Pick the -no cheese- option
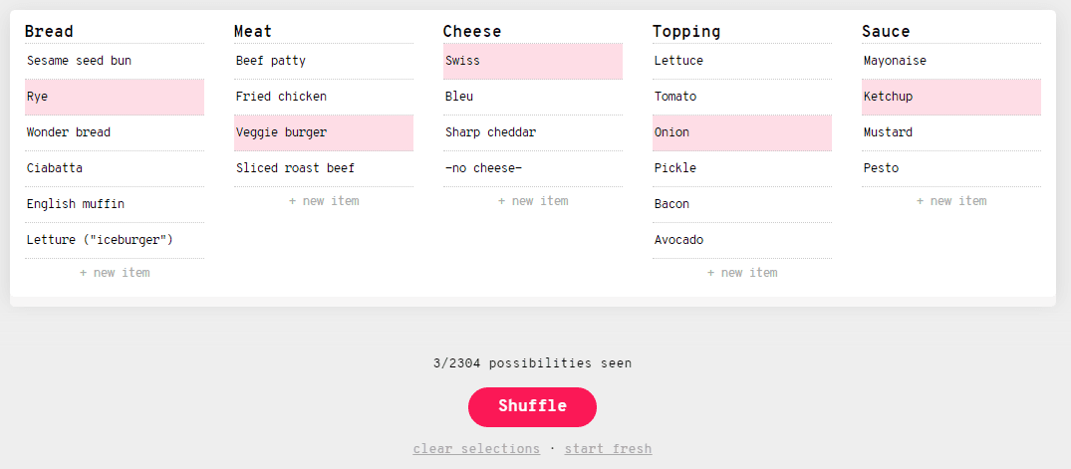 (533, 168)
